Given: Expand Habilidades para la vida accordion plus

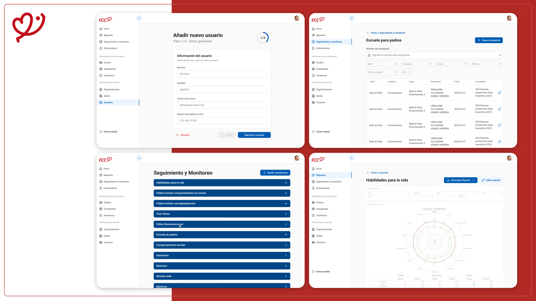Looking at the screenshot, I should 286,183.
